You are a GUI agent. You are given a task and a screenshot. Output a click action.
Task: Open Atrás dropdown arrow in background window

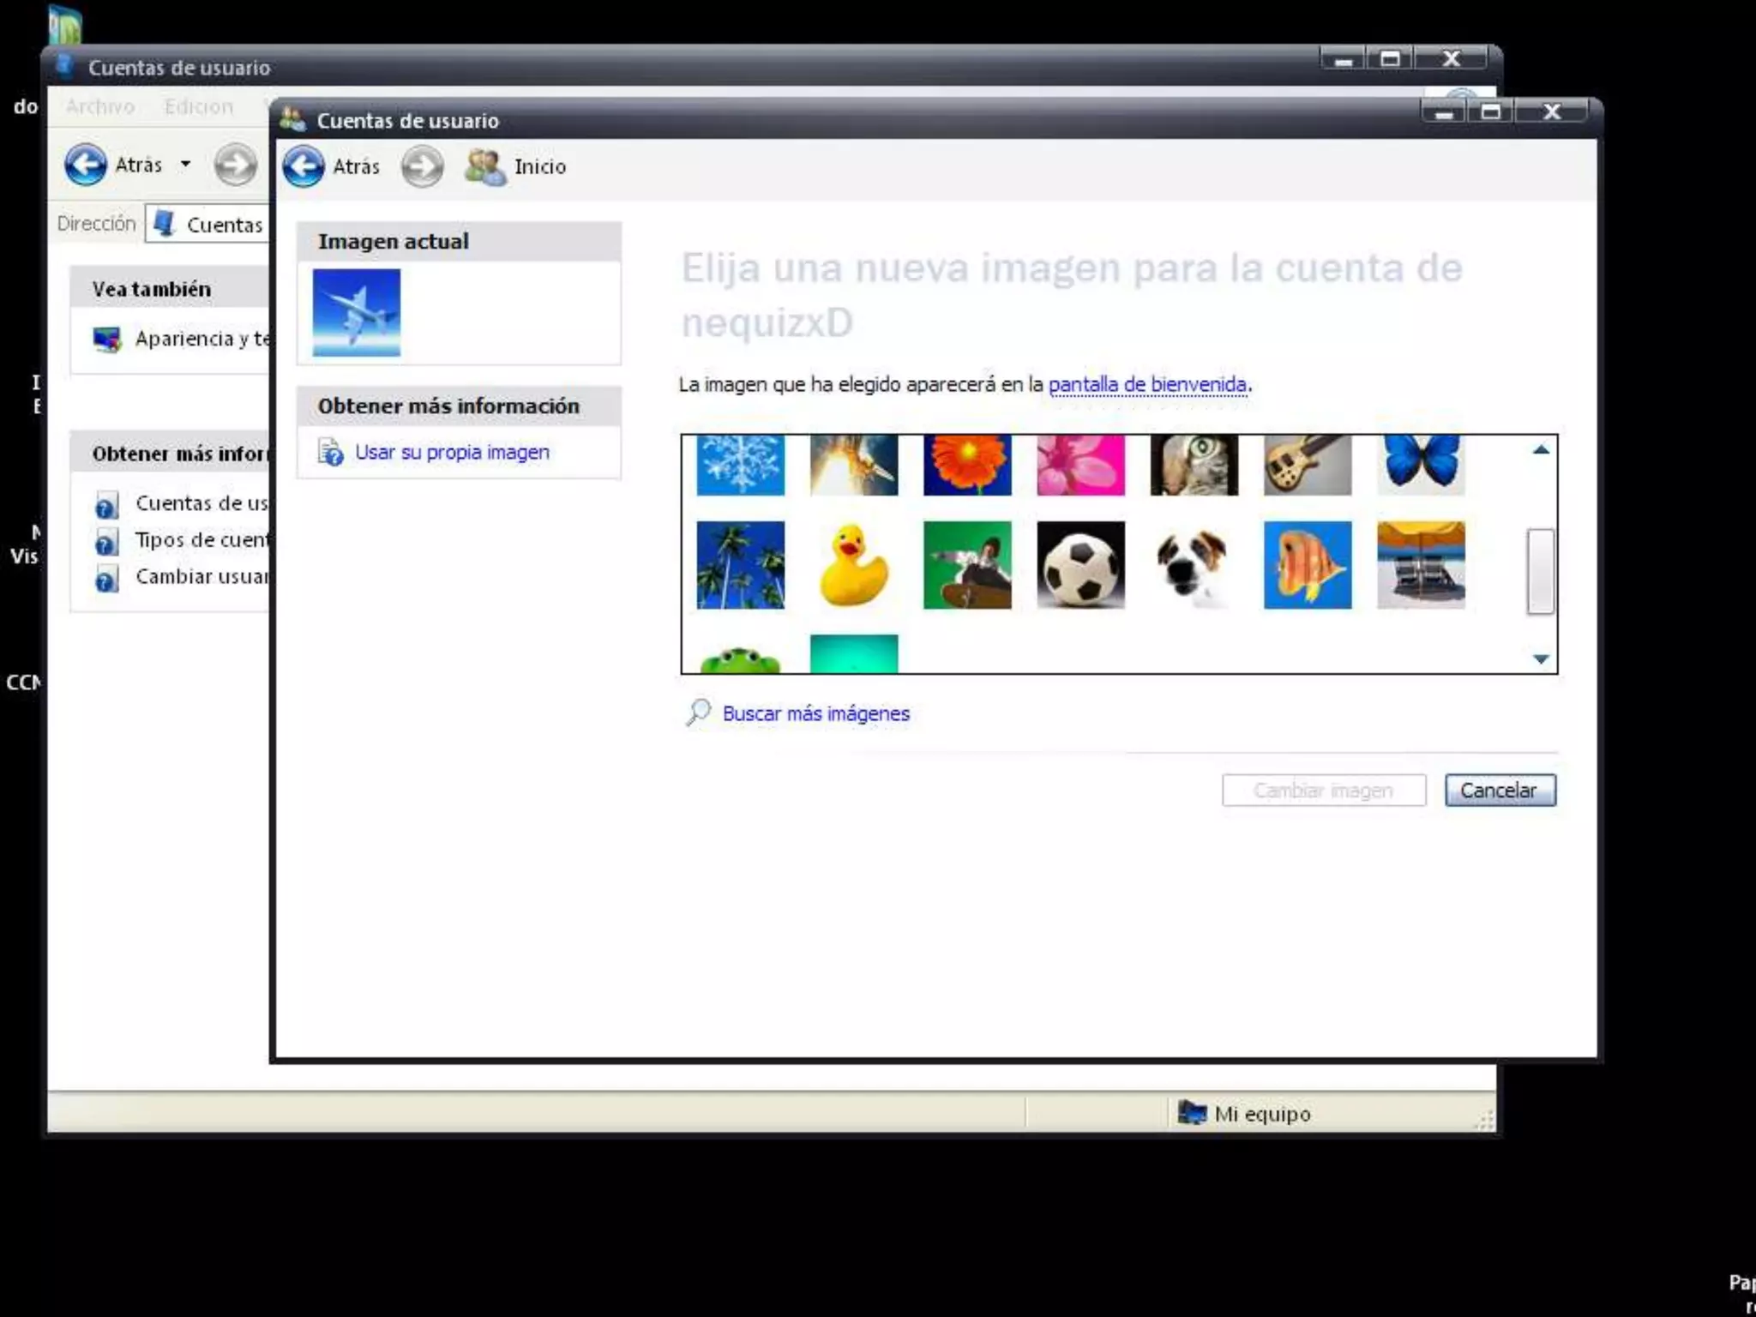[x=185, y=164]
